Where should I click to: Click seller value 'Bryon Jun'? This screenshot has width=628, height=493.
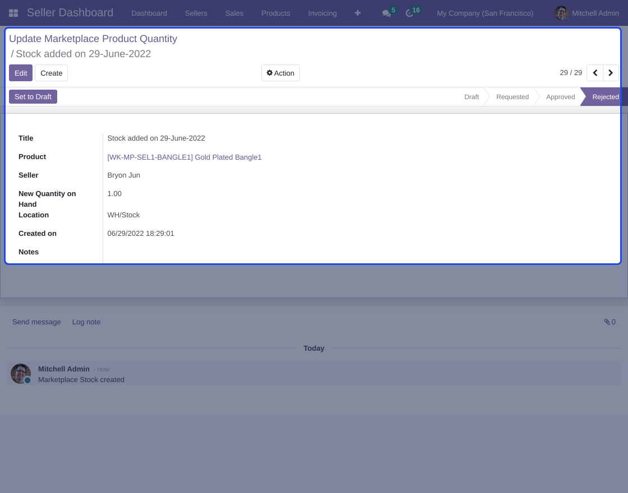click(x=124, y=175)
